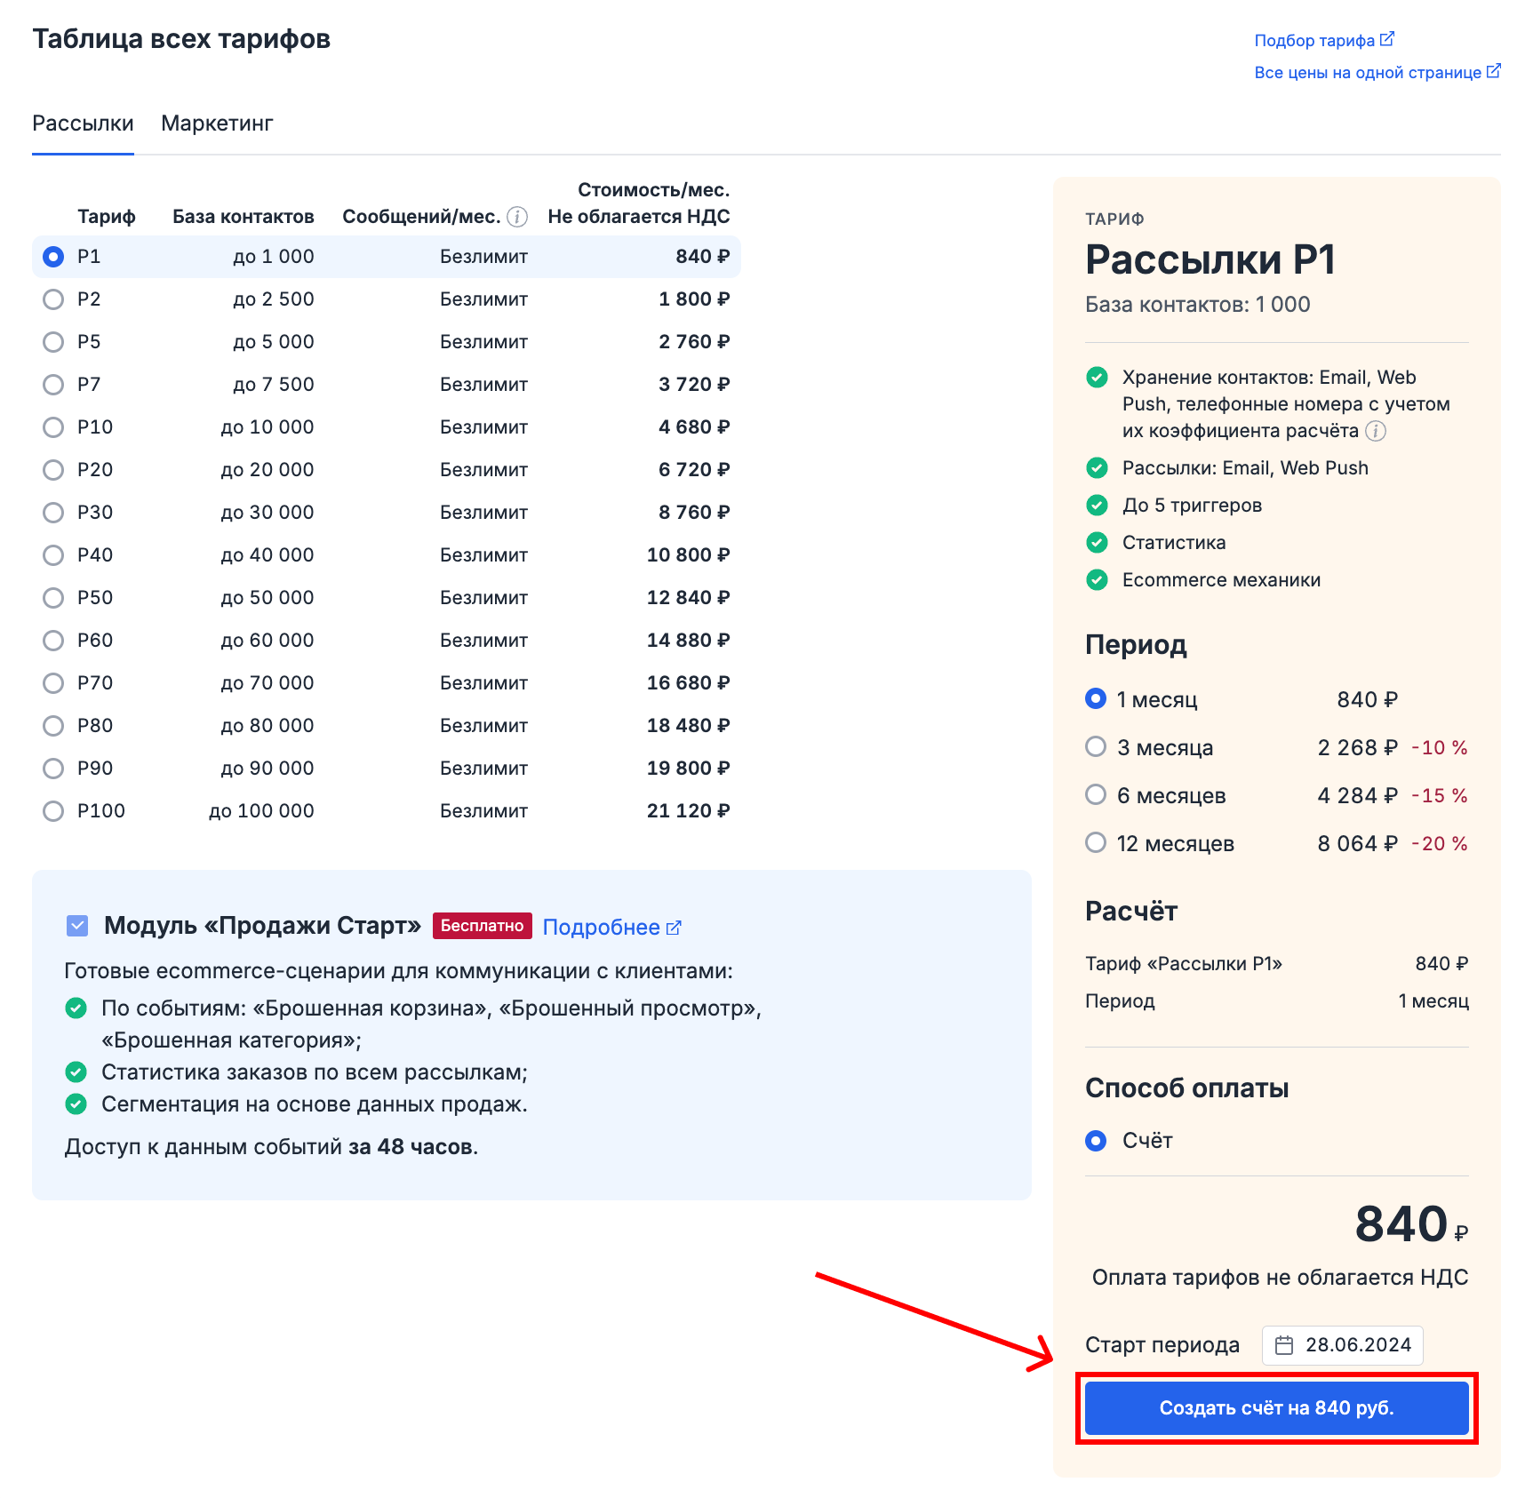Select the 12 месяцев period
The width and height of the screenshot is (1525, 1498).
pyautogui.click(x=1096, y=843)
